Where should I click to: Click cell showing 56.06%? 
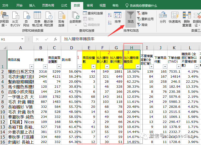72,72
